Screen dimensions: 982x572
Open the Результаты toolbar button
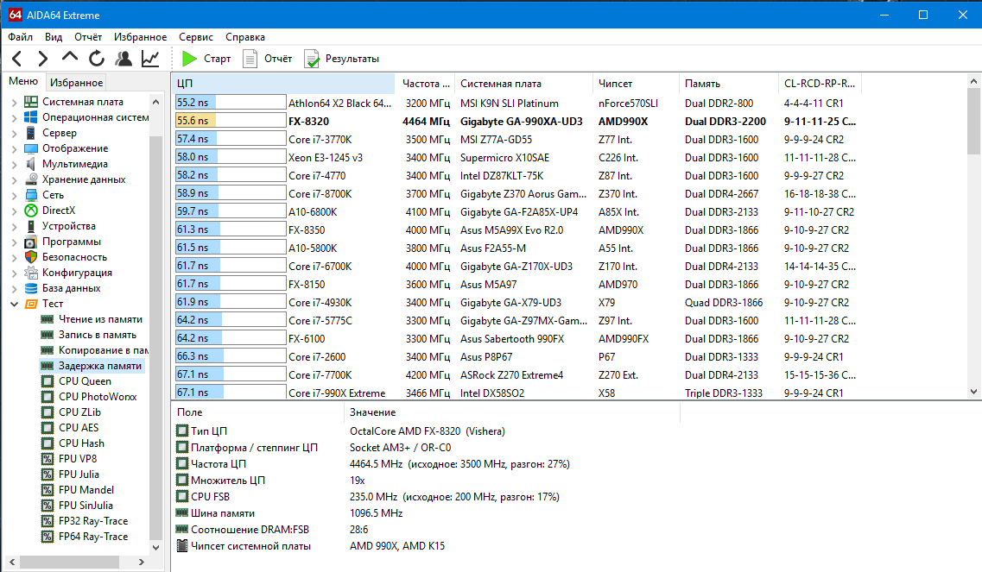pos(342,59)
